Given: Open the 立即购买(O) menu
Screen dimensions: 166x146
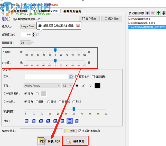Looking at the screenshot, I should (51, 5).
